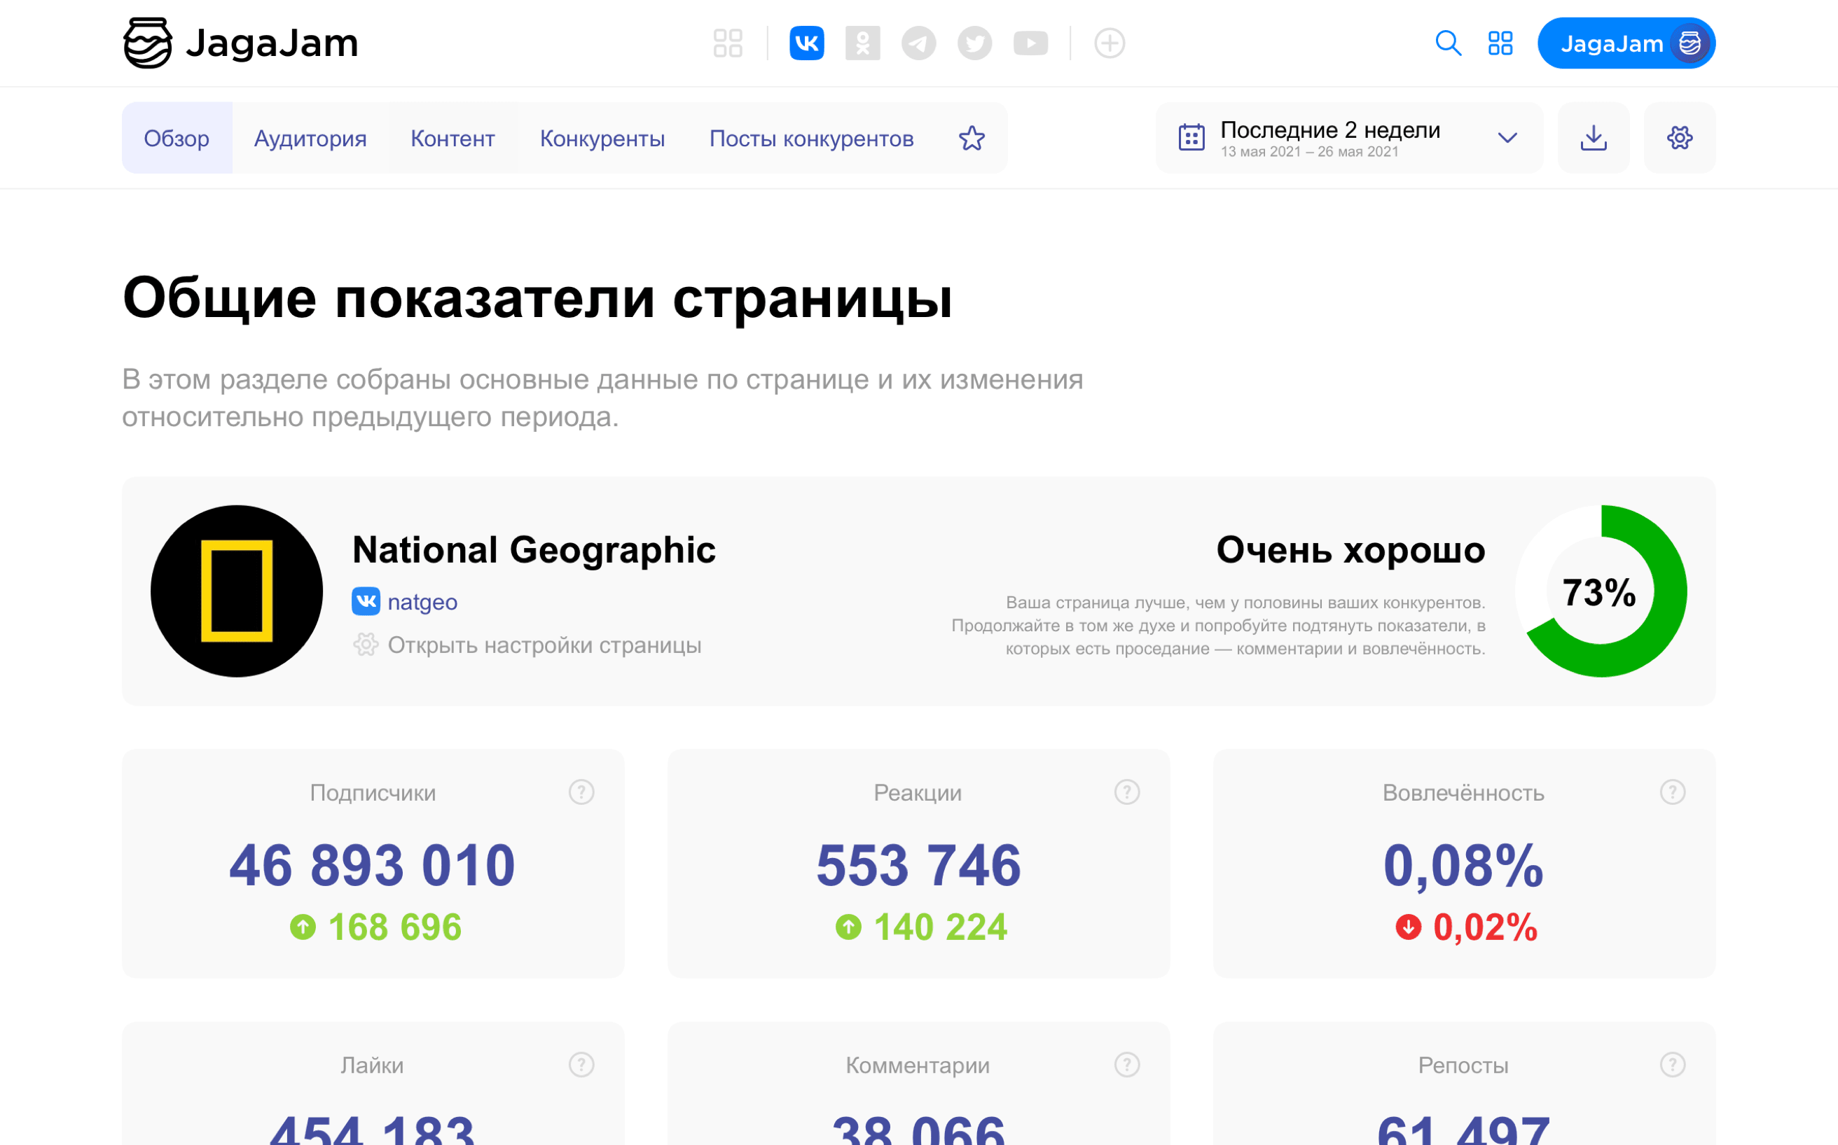Toggle the favorite star next to tabs
The image size is (1838, 1145).
[972, 139]
